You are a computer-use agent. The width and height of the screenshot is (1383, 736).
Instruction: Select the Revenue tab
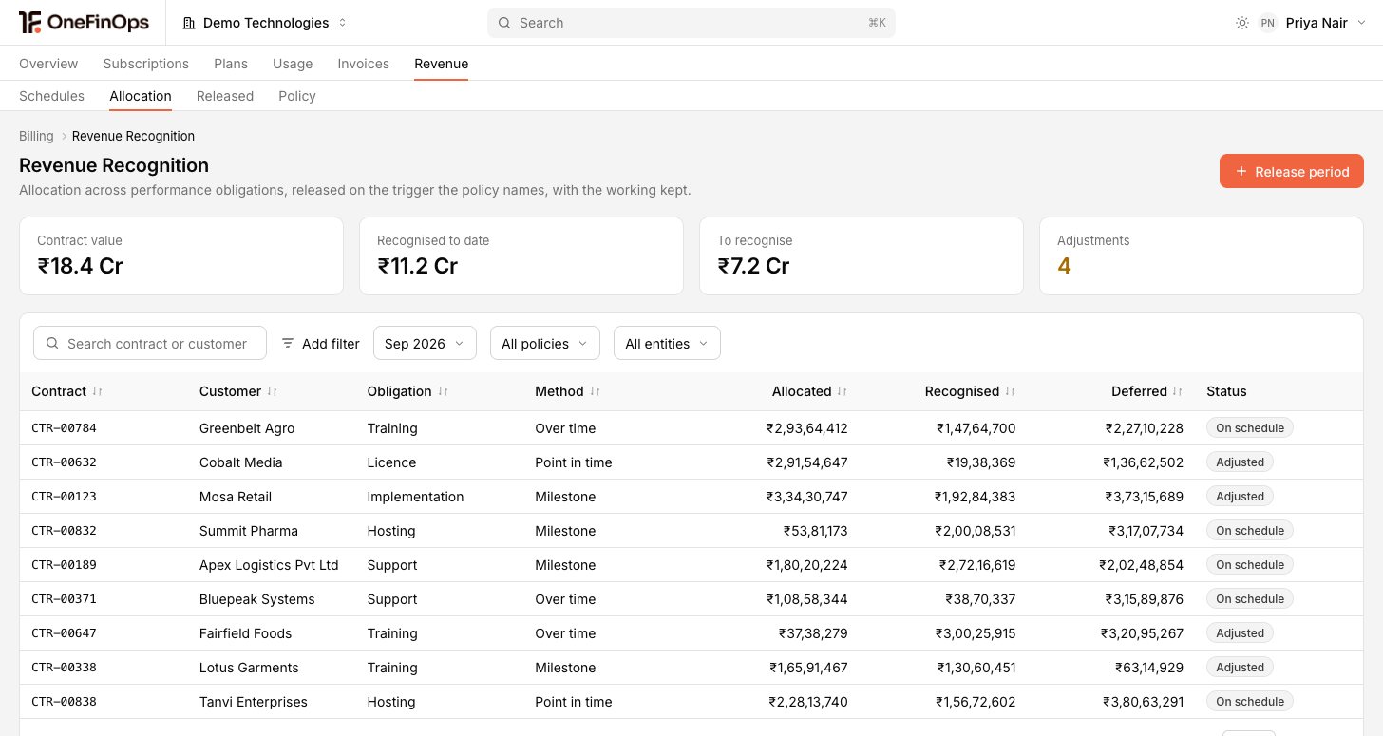442,64
